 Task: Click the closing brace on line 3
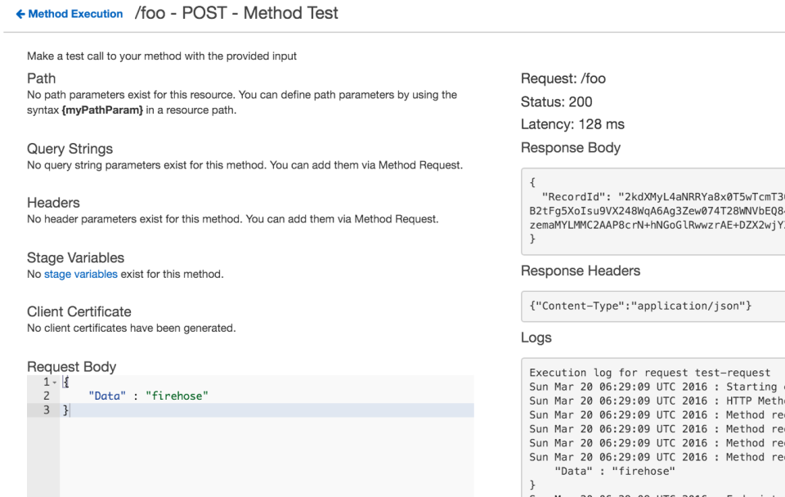coord(65,410)
